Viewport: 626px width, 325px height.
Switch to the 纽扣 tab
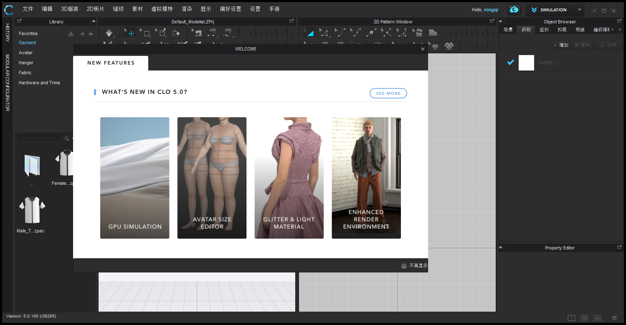coord(544,30)
